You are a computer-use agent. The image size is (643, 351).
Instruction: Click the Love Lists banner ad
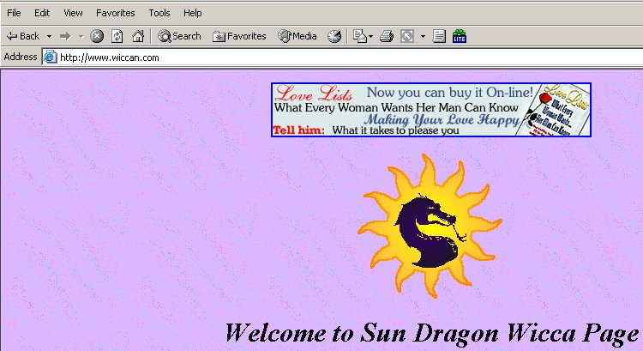tap(431, 110)
